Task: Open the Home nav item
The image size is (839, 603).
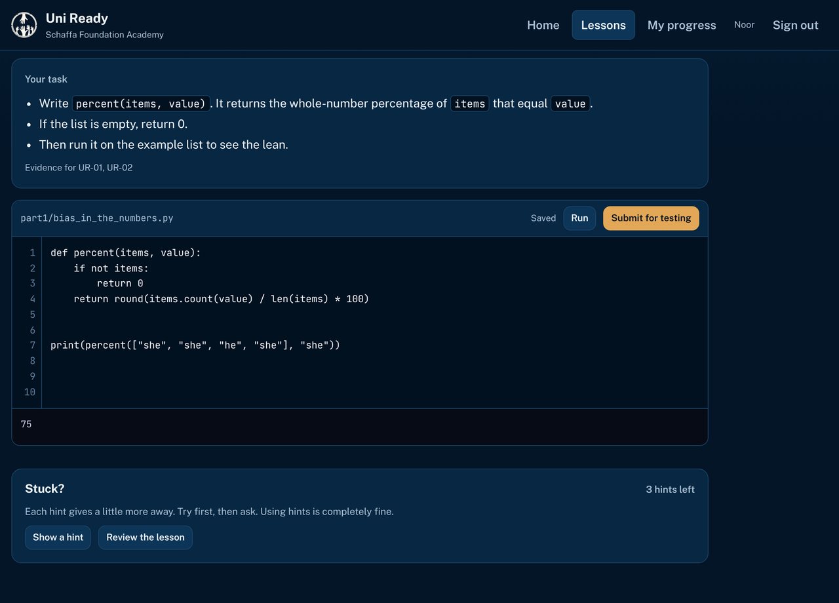Action: 543,25
